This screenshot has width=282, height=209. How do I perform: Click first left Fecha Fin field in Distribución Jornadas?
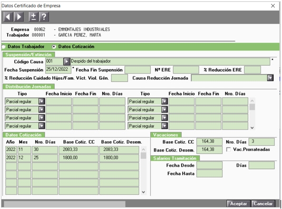(86, 101)
